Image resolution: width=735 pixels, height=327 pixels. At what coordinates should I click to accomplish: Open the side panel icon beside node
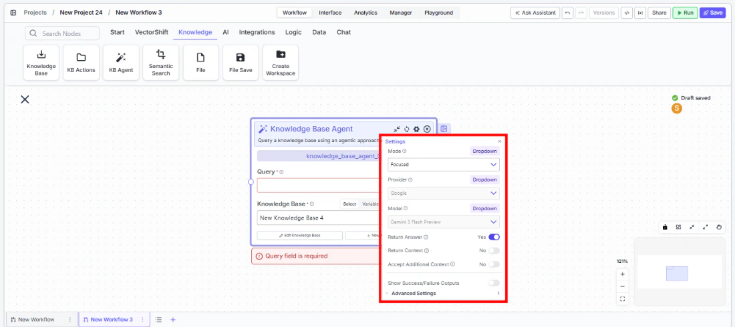coord(444,129)
